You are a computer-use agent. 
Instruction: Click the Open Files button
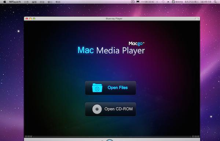click(110, 88)
